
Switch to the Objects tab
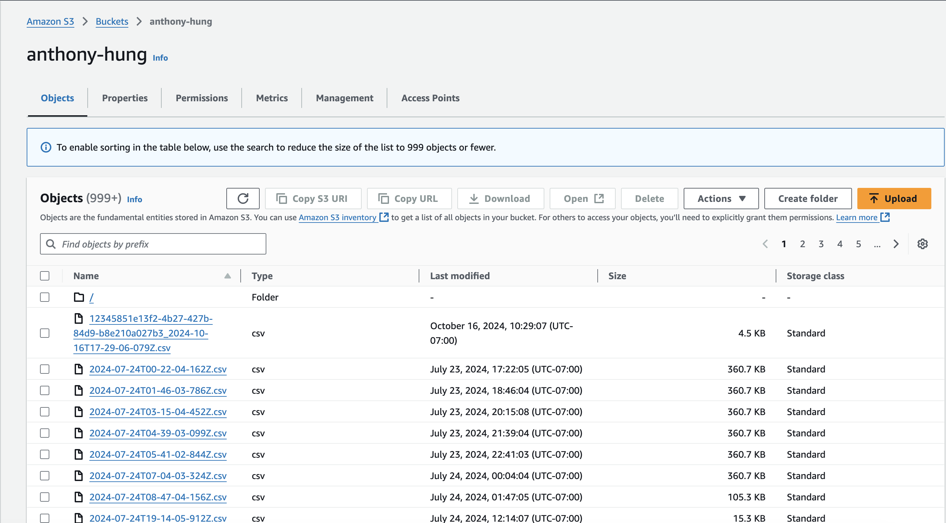[57, 98]
